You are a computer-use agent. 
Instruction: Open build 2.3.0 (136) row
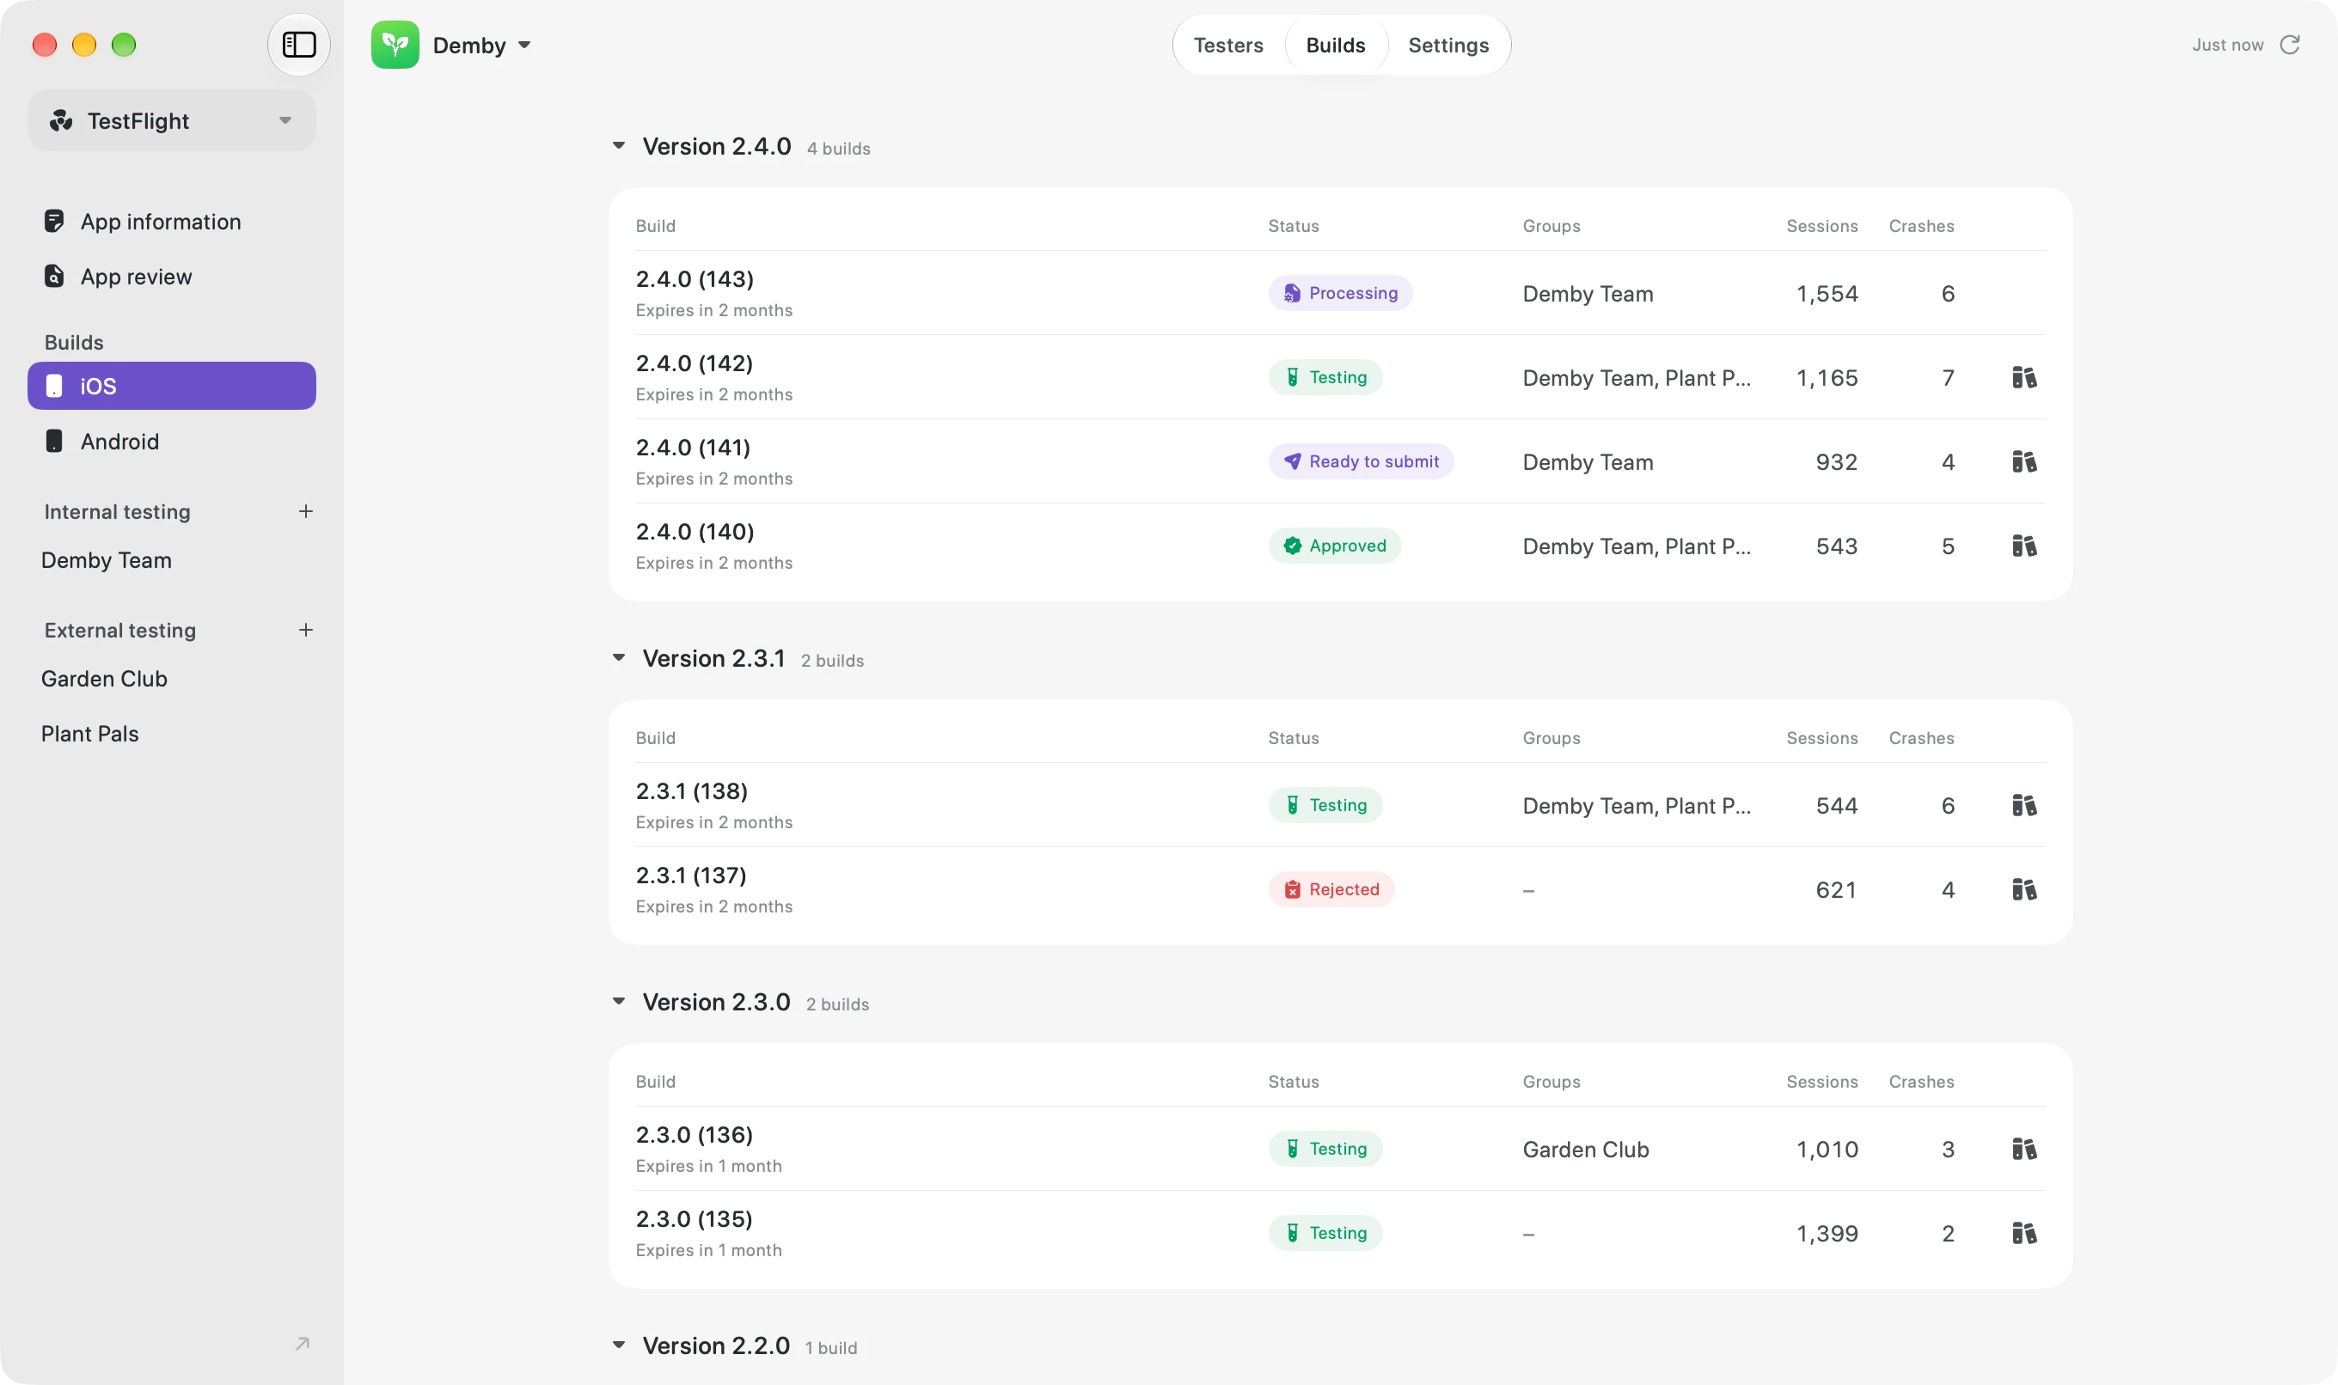[1340, 1148]
